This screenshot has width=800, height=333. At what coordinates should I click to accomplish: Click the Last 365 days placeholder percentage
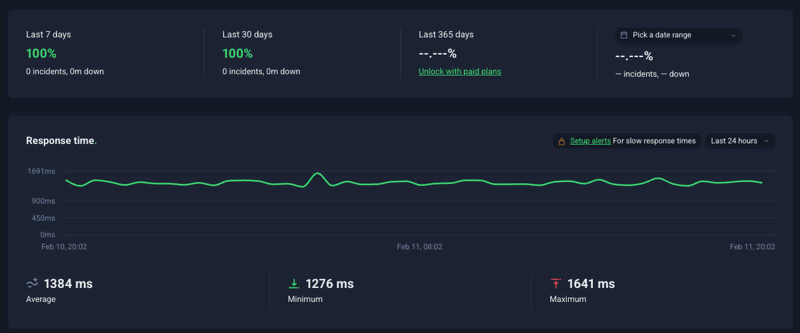[x=438, y=53]
